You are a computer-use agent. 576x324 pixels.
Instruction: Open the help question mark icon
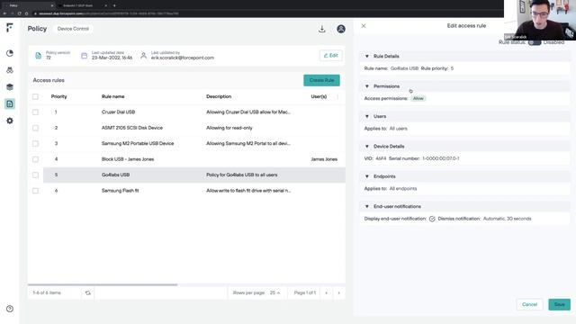10,309
